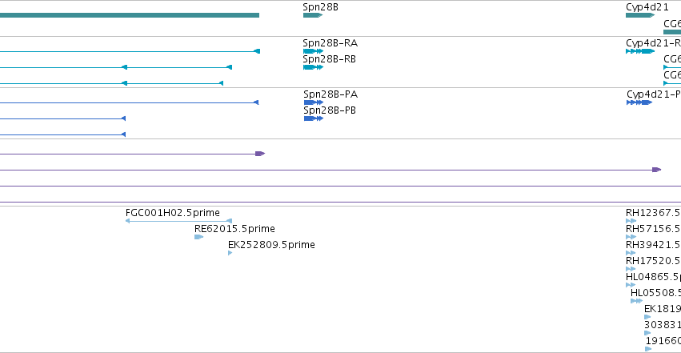Select the wide teal gene bar at top left
This screenshot has width=681, height=353.
point(130,15)
